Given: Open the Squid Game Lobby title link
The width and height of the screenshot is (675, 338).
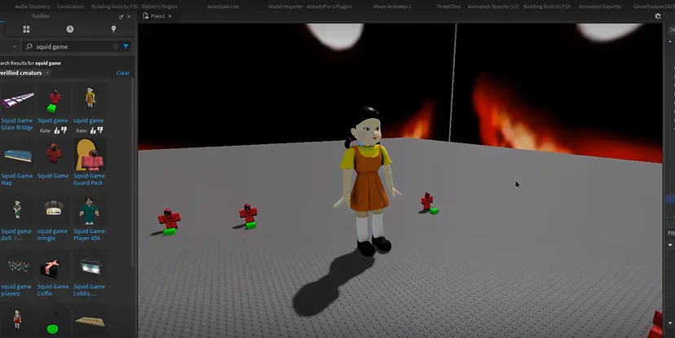Looking at the screenshot, I should pos(89,290).
